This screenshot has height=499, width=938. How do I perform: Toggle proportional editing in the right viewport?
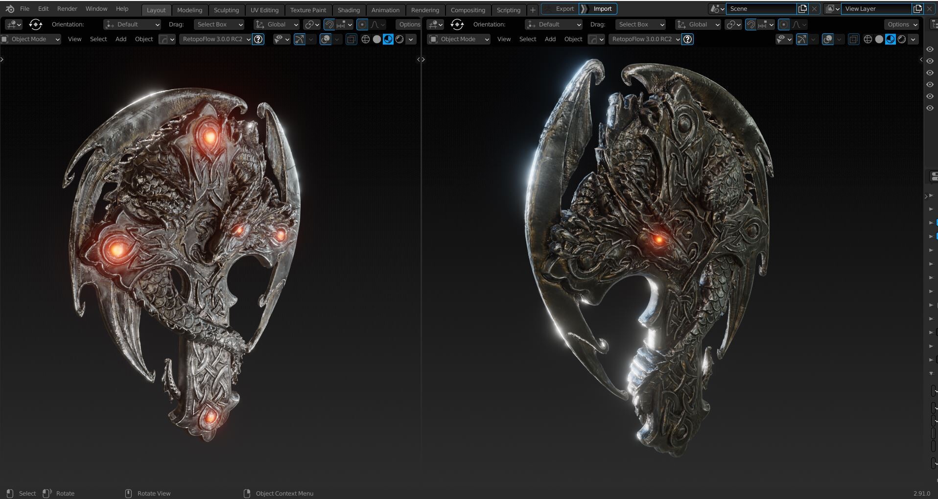(x=784, y=24)
